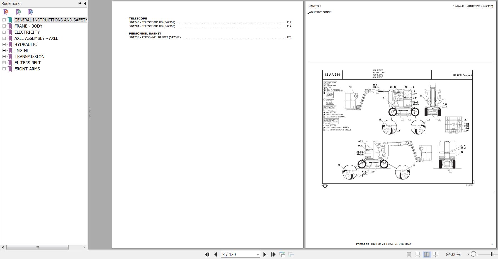Click the bookmark icon beside ENGINE
498x259 pixels.
coord(10,51)
